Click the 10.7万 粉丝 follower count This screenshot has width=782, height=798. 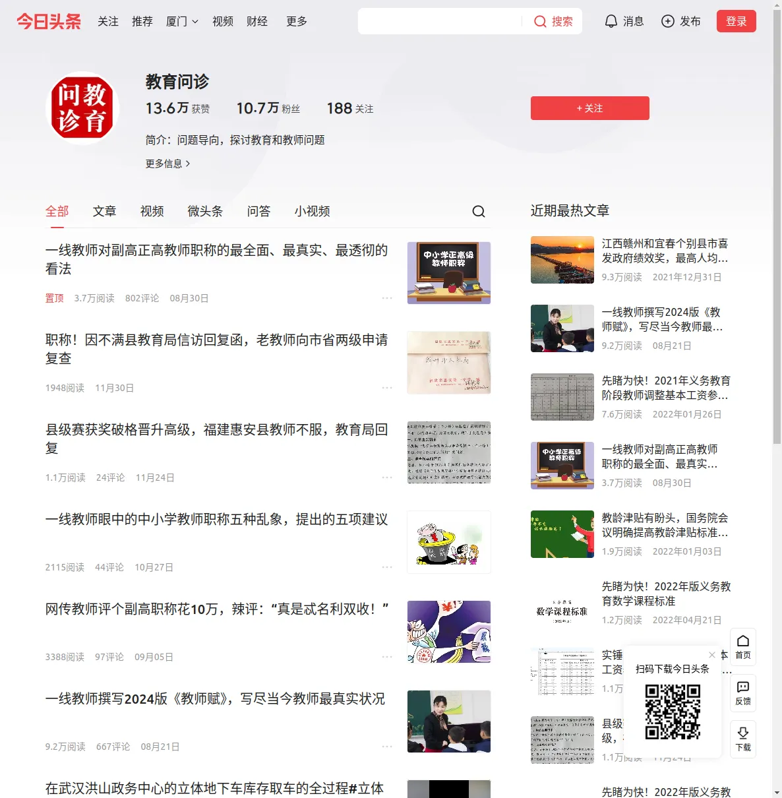click(268, 108)
